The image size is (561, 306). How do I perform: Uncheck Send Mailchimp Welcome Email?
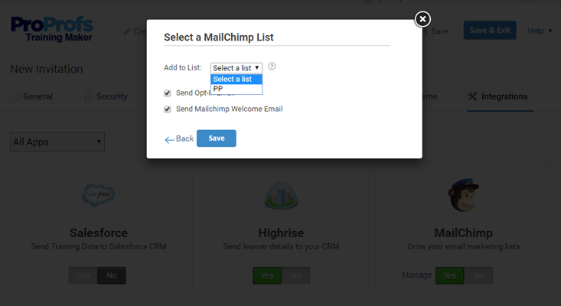168,109
